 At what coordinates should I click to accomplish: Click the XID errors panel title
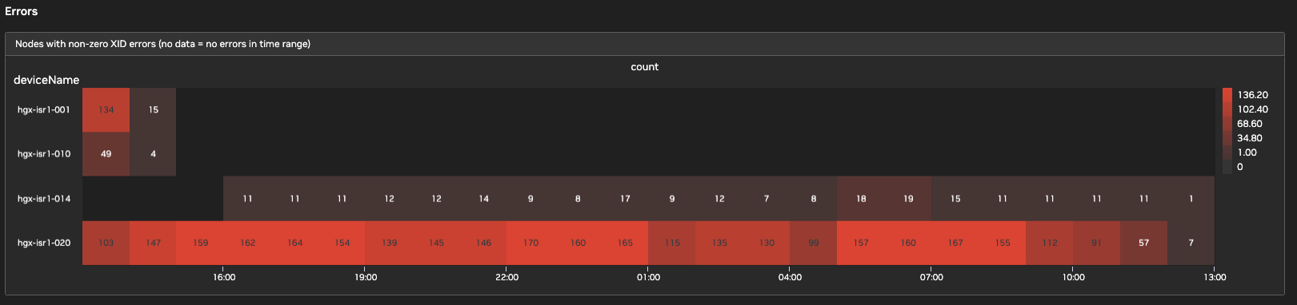coord(162,44)
